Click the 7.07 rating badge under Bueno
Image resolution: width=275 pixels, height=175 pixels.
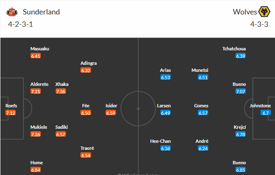tap(241, 91)
